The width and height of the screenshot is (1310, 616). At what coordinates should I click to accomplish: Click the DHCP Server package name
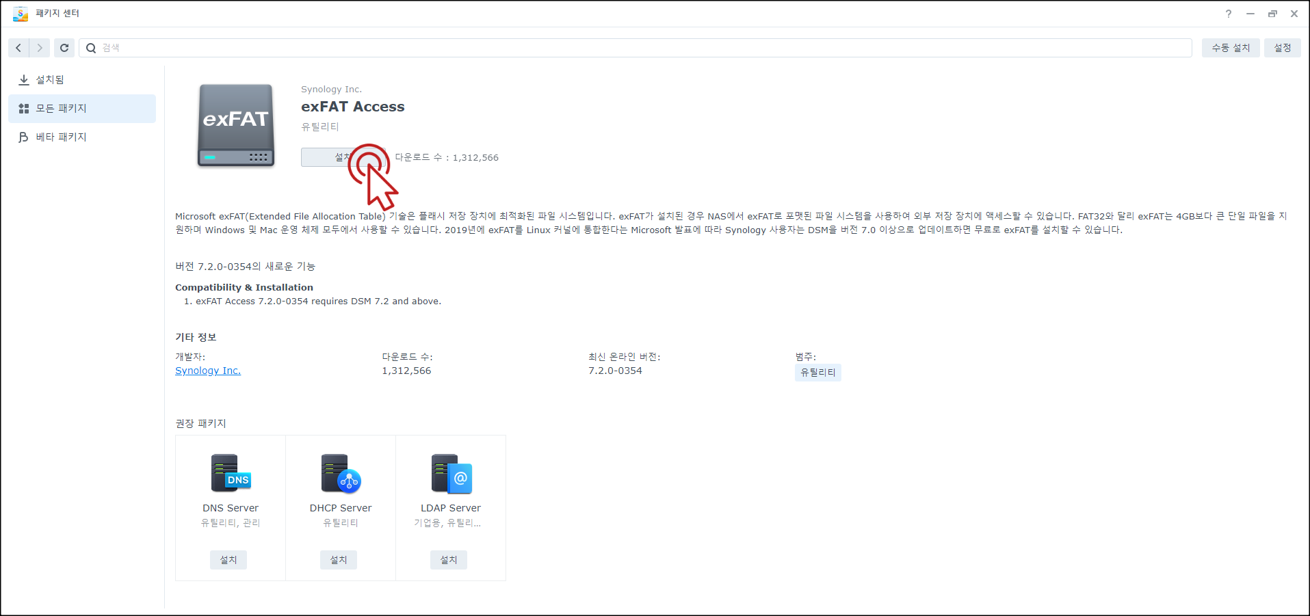pos(341,508)
